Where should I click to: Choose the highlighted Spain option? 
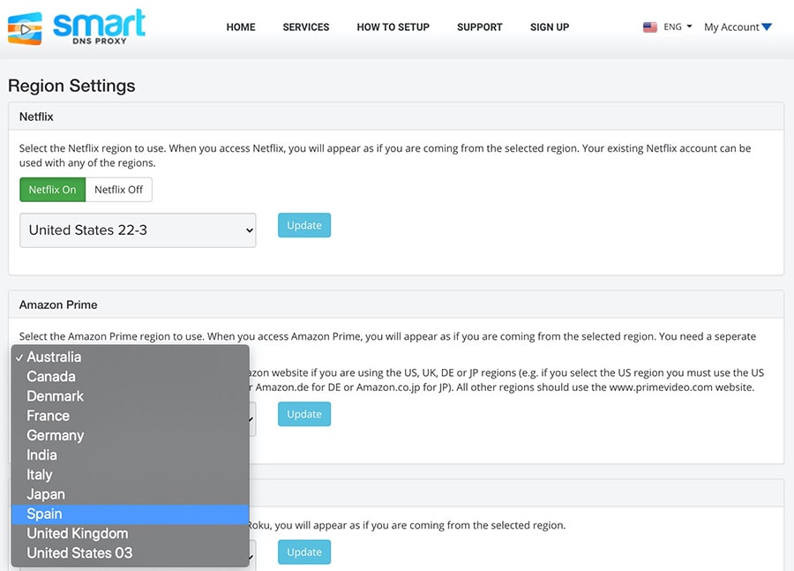pos(131,514)
